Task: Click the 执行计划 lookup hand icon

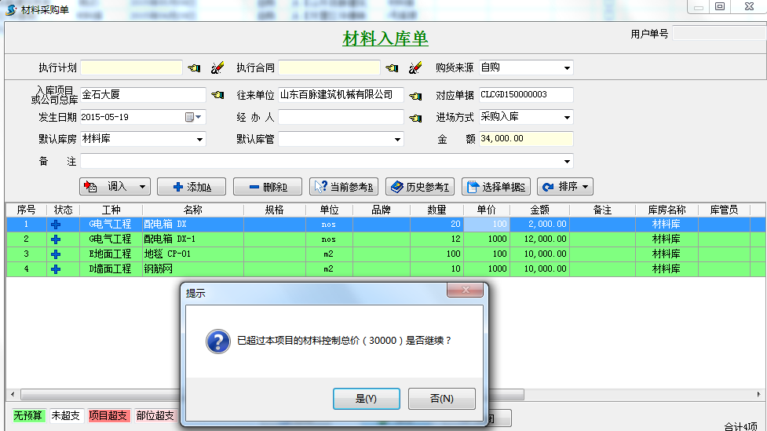Action: pos(194,68)
